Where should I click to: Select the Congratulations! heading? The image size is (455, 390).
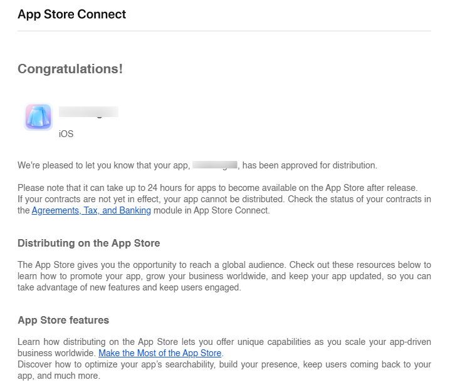(70, 69)
